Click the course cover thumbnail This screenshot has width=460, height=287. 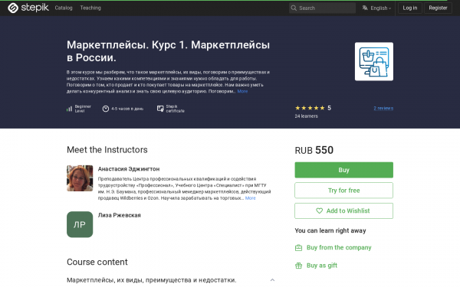pyautogui.click(x=374, y=61)
